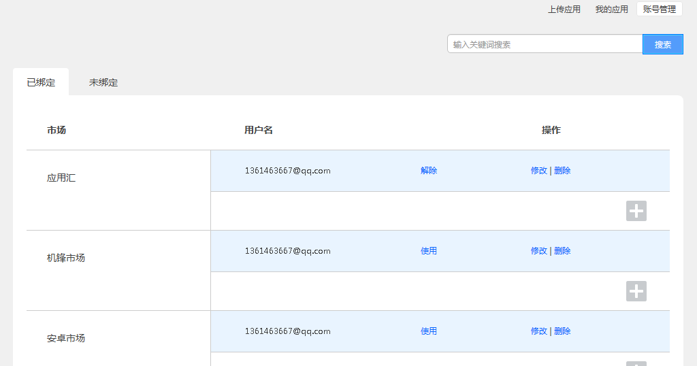Click the 市场 column header
Image resolution: width=697 pixels, height=366 pixels.
click(56, 130)
